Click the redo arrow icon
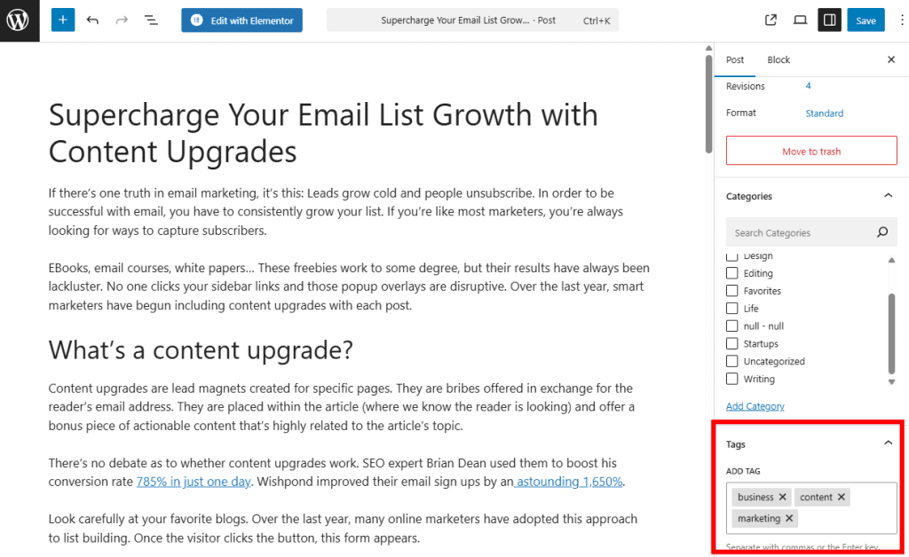909x557 pixels. click(122, 20)
